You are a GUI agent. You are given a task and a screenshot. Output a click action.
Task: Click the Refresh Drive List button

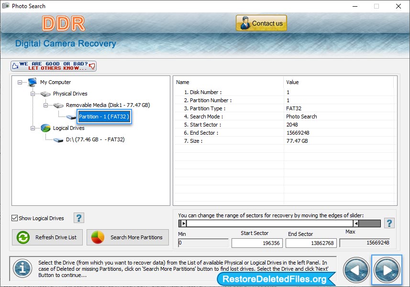pyautogui.click(x=47, y=237)
